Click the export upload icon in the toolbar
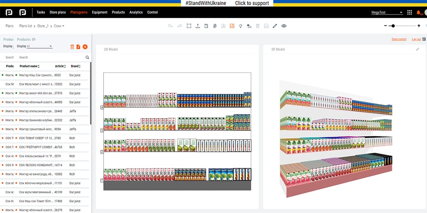 click(x=198, y=26)
